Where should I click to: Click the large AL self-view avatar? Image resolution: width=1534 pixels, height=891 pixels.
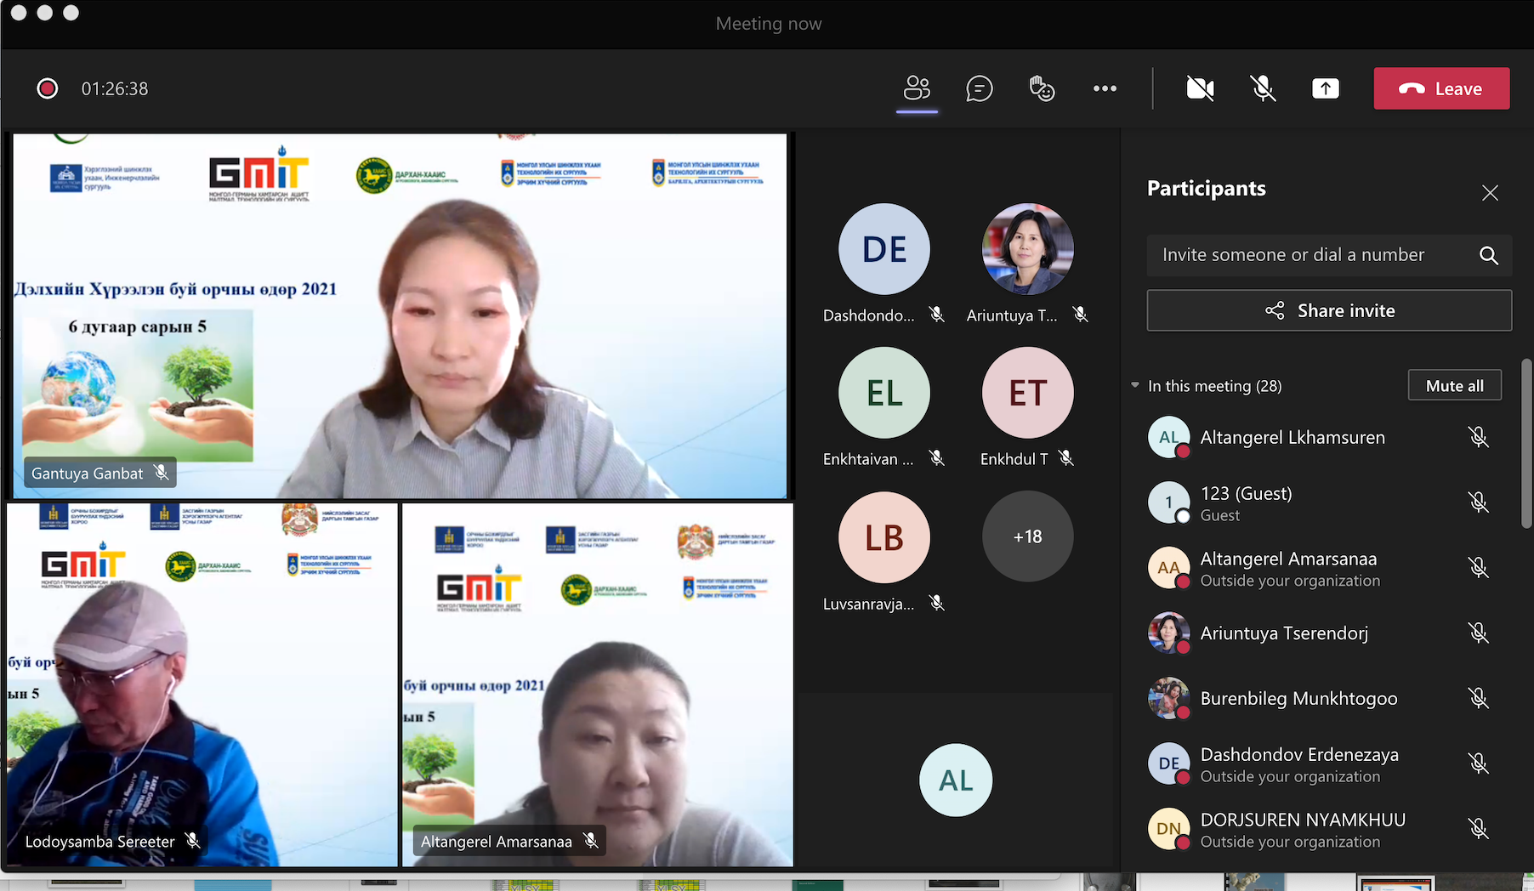point(956,780)
